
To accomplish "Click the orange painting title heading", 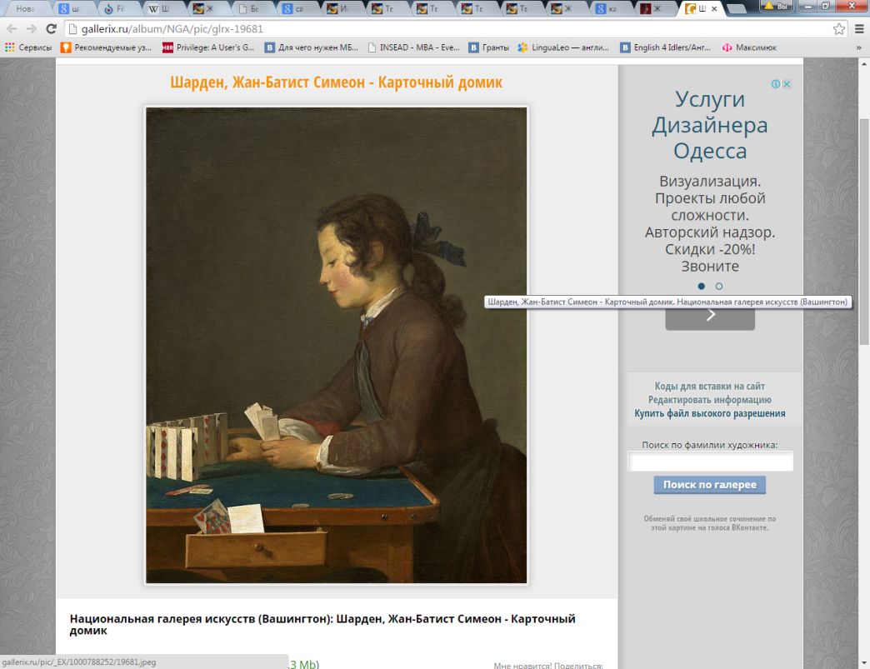I will 336,82.
